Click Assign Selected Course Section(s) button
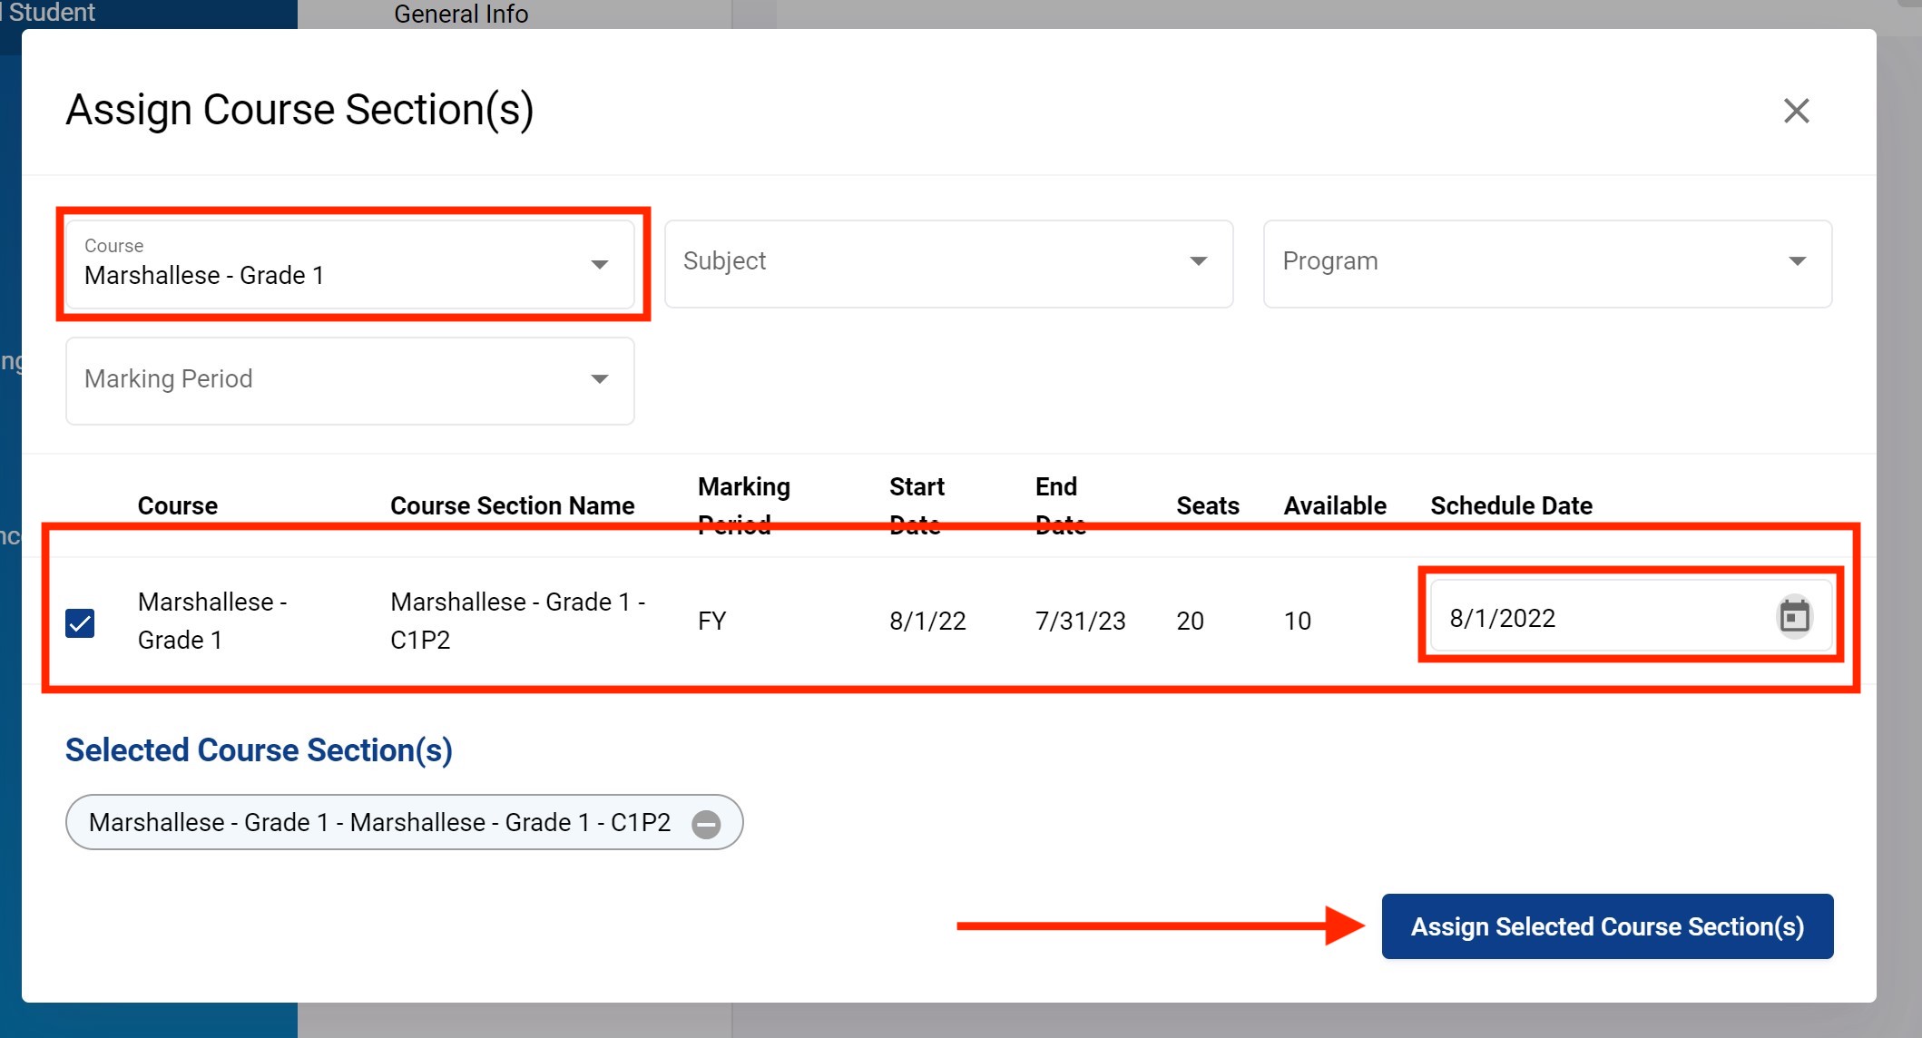Viewport: 1922px width, 1038px height. (x=1607, y=926)
